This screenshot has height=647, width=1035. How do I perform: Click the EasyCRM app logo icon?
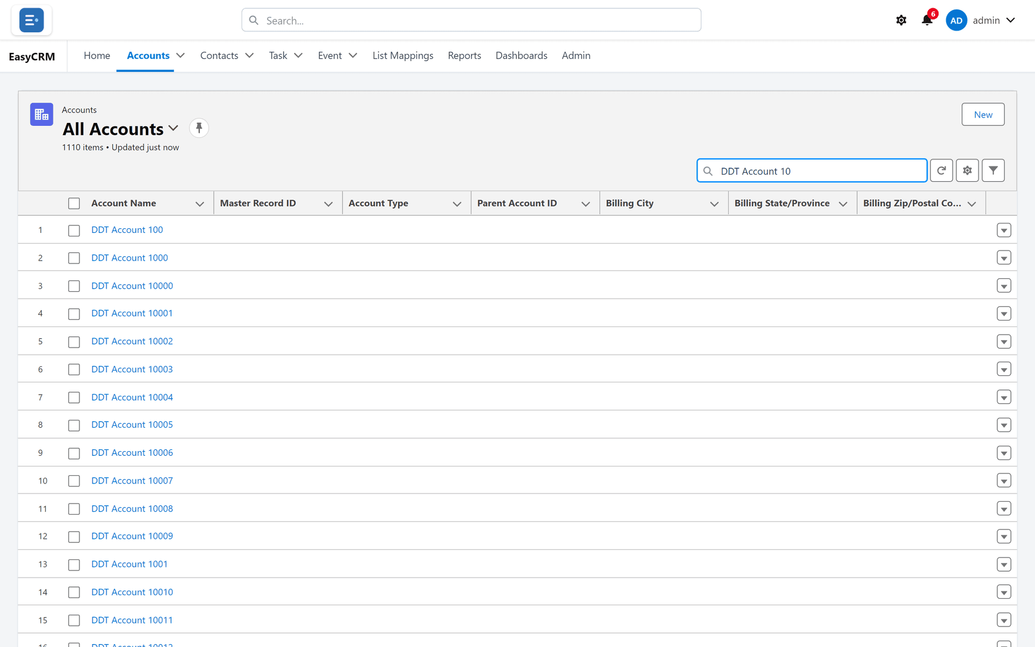click(31, 20)
